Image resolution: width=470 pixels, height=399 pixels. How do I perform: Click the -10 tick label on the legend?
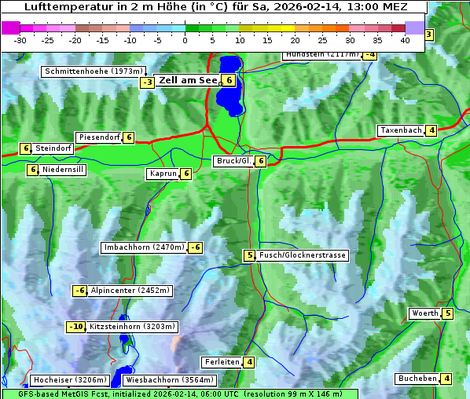(130, 40)
